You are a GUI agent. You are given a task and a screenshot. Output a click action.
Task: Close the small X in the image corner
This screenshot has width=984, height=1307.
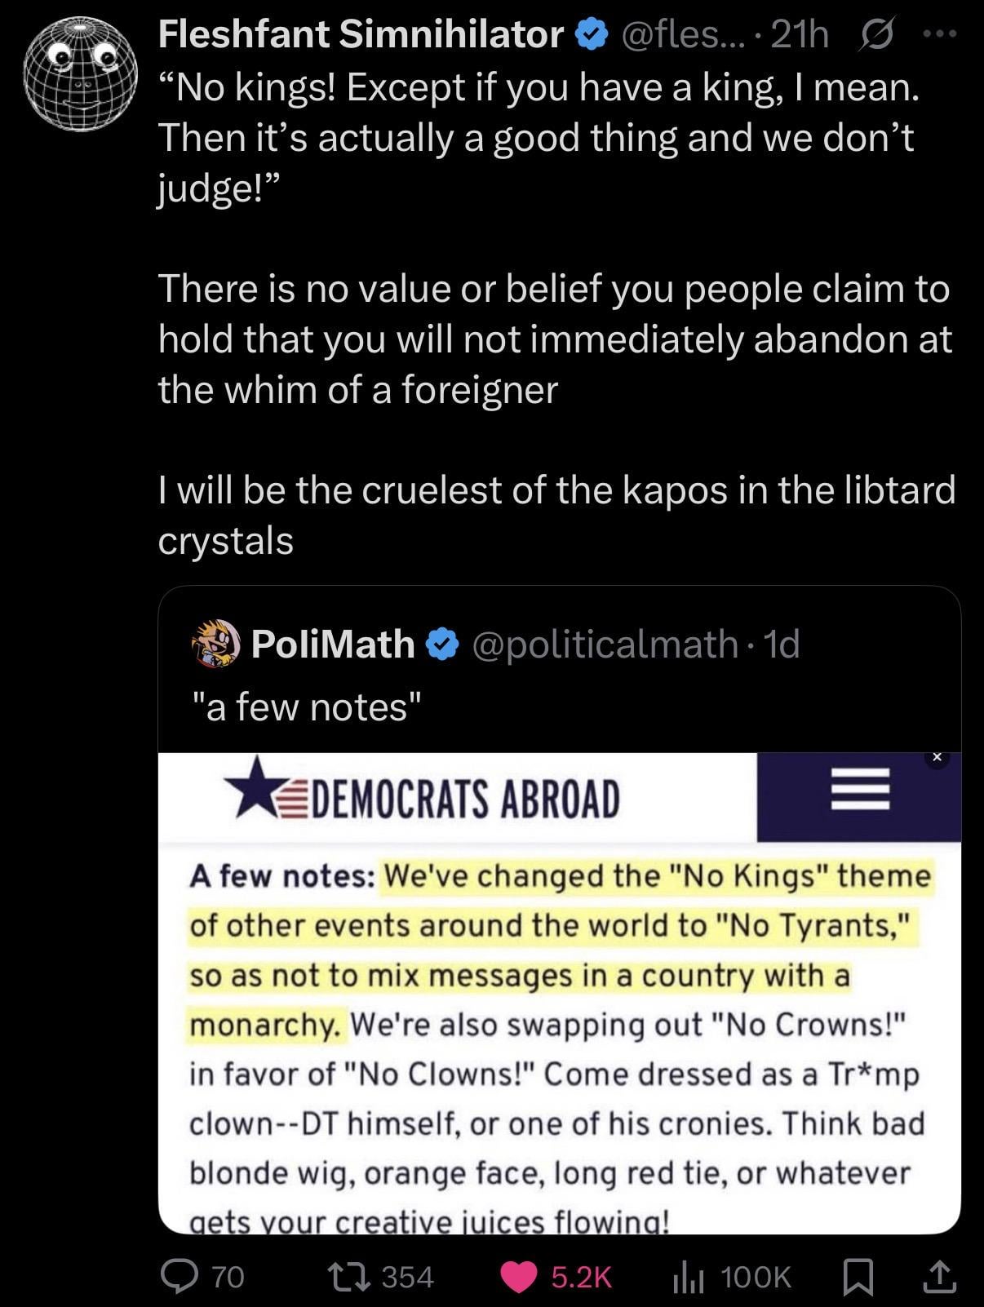[937, 758]
